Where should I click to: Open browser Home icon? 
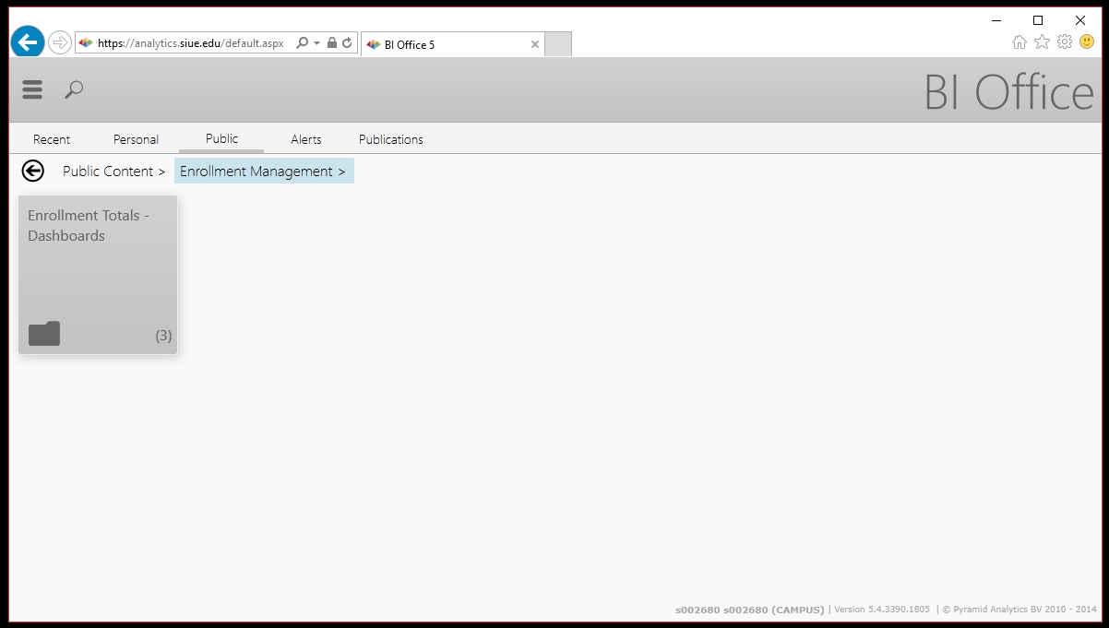[x=1019, y=42]
